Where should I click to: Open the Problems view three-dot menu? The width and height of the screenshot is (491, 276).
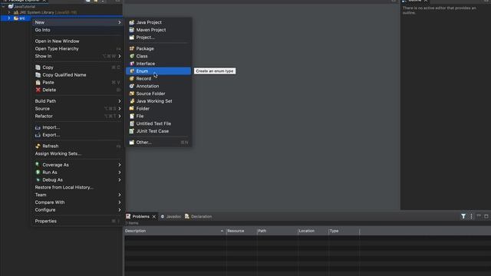tap(471, 216)
